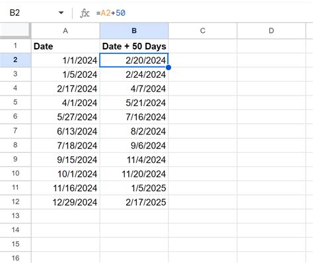
Task: Click the 'Date + 50 Days' header cell
Action: point(134,46)
